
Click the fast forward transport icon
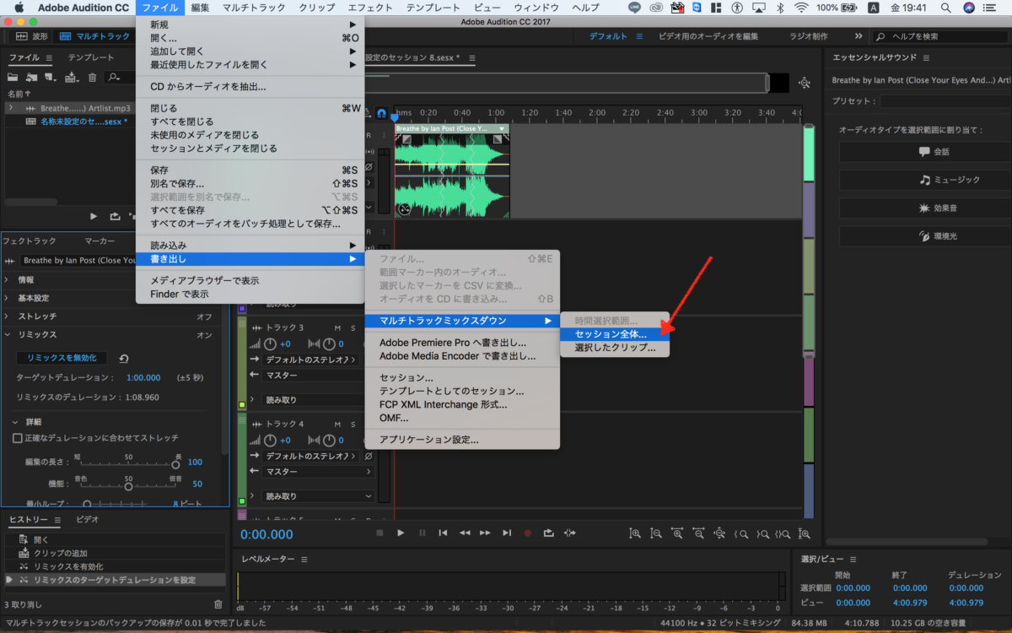coord(485,533)
